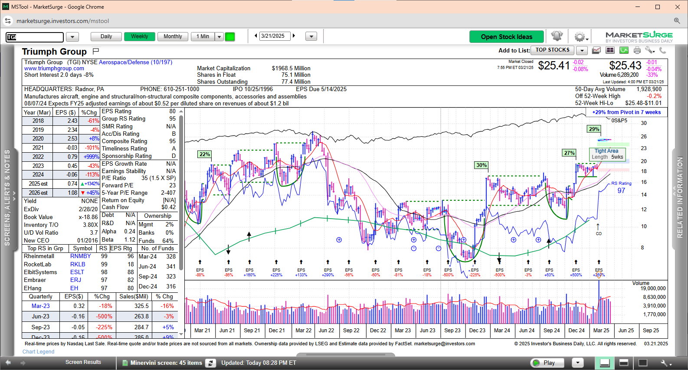Image resolution: width=688 pixels, height=370 pixels.
Task: Click the 22% base gain marker
Action: pyautogui.click(x=204, y=154)
